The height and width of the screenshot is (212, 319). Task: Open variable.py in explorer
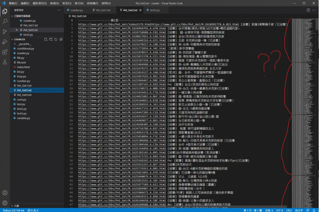[x=23, y=118]
